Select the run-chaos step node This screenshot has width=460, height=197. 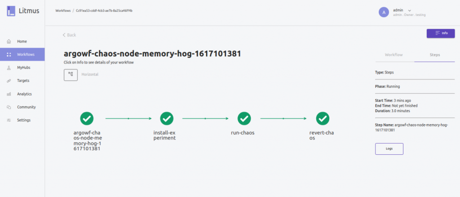pos(244,118)
